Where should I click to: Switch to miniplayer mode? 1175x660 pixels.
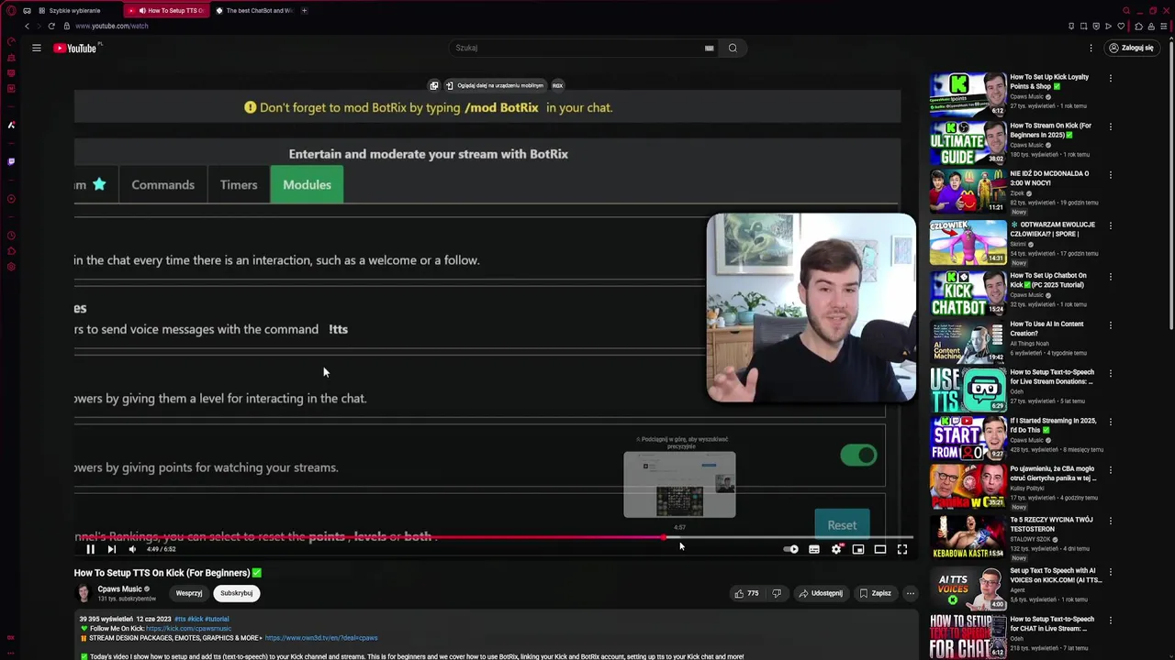coord(858,549)
